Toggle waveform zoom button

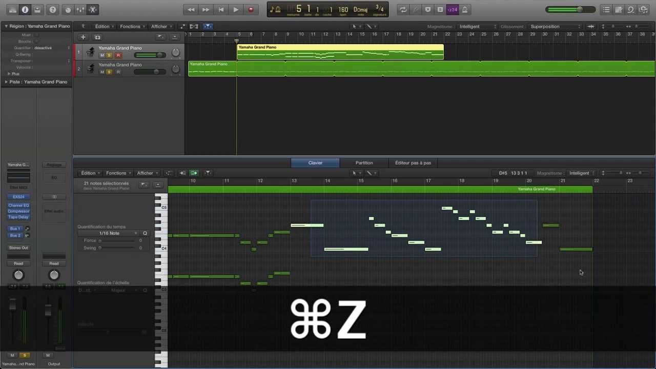(x=591, y=26)
